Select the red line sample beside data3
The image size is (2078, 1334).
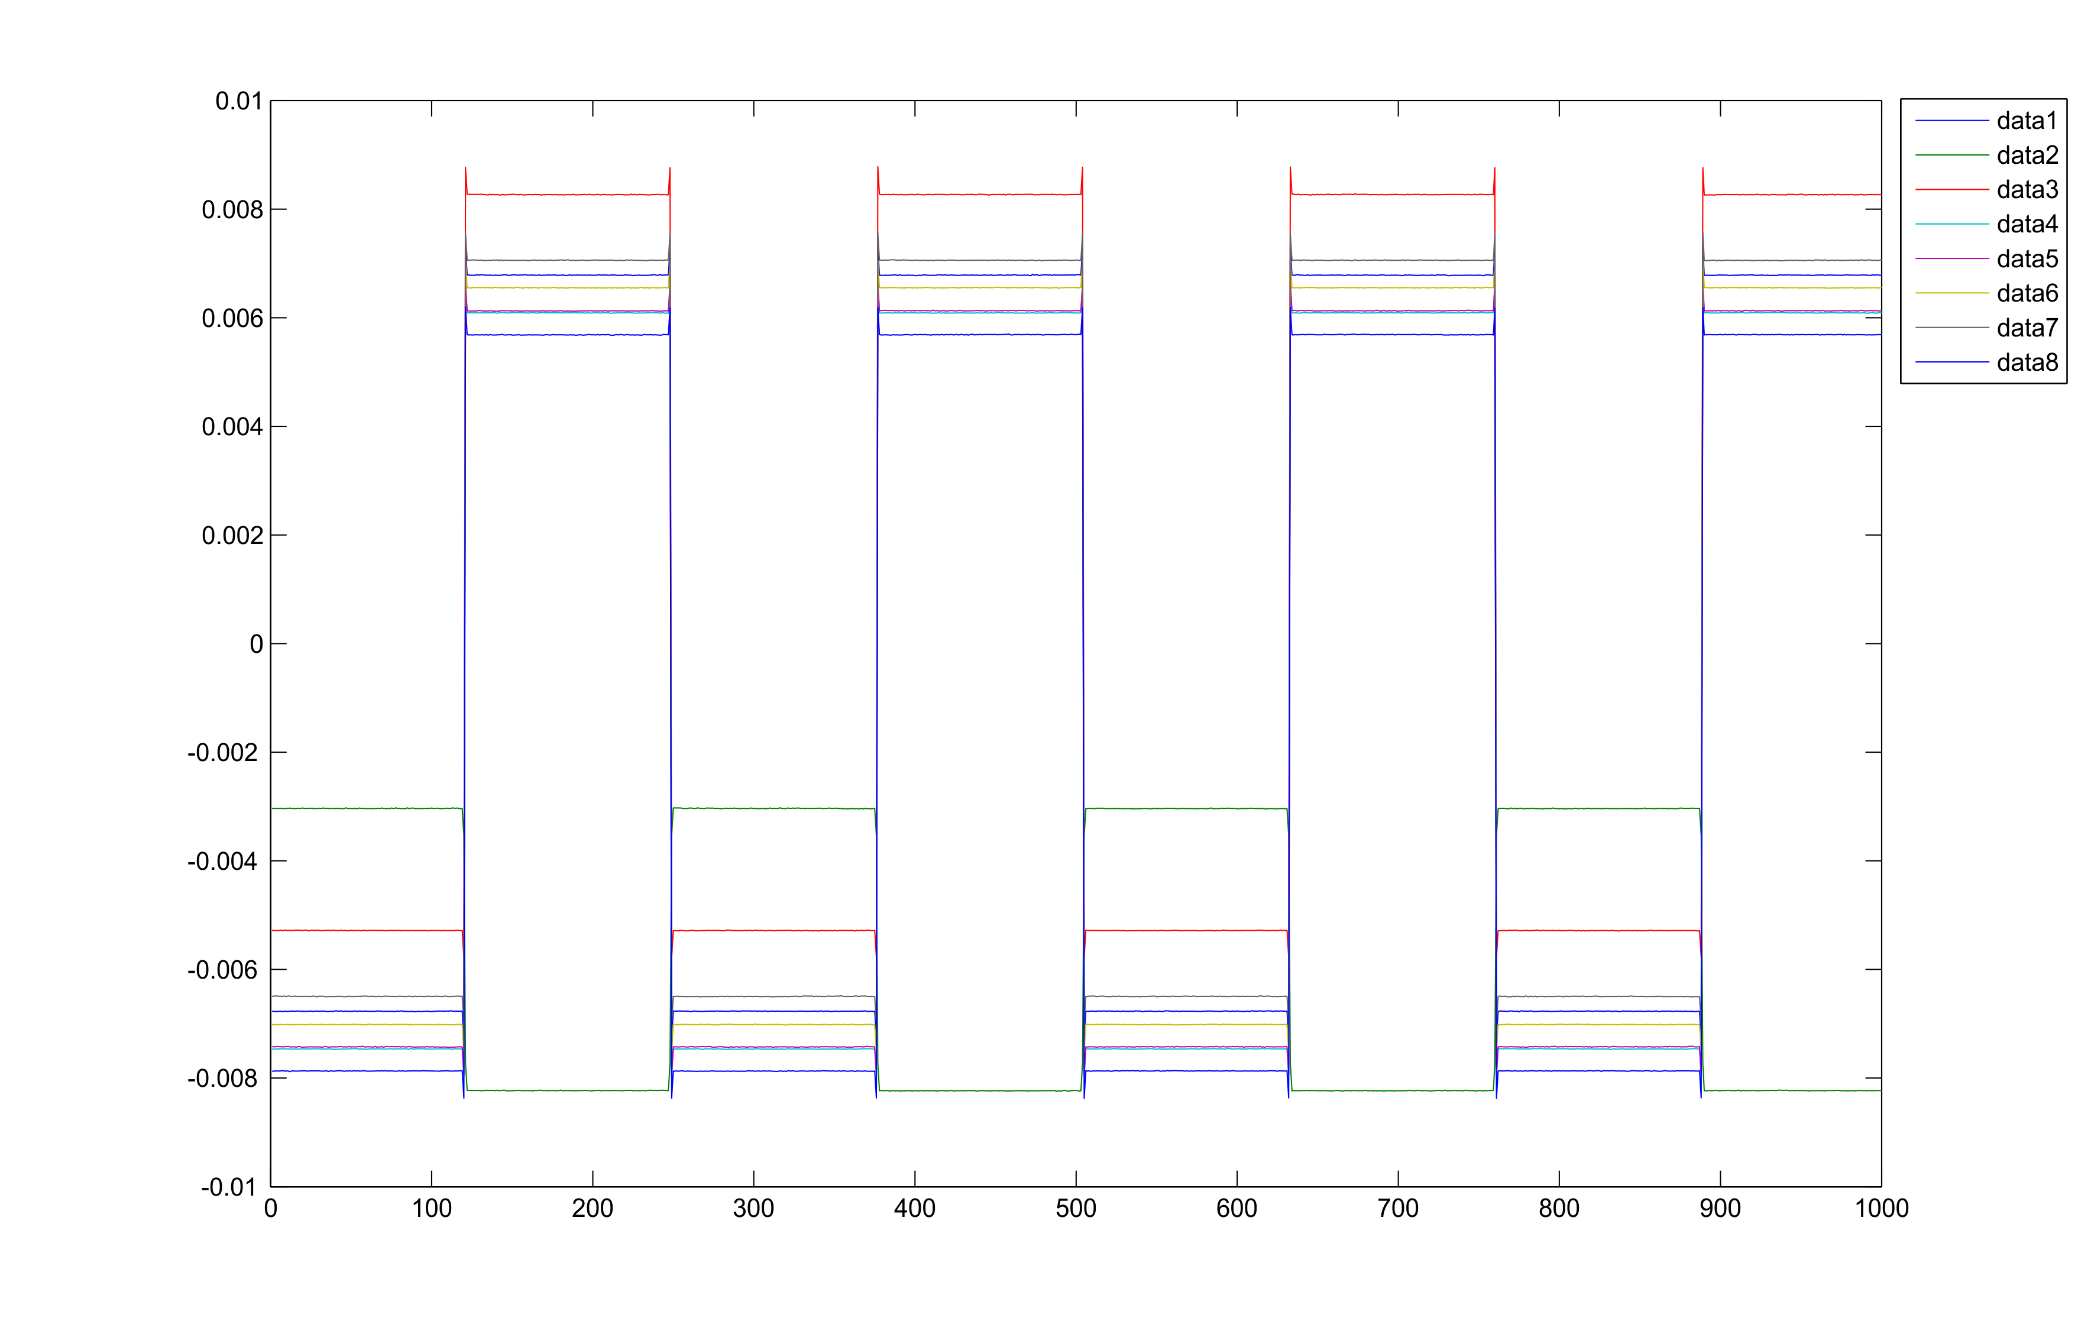point(1951,190)
